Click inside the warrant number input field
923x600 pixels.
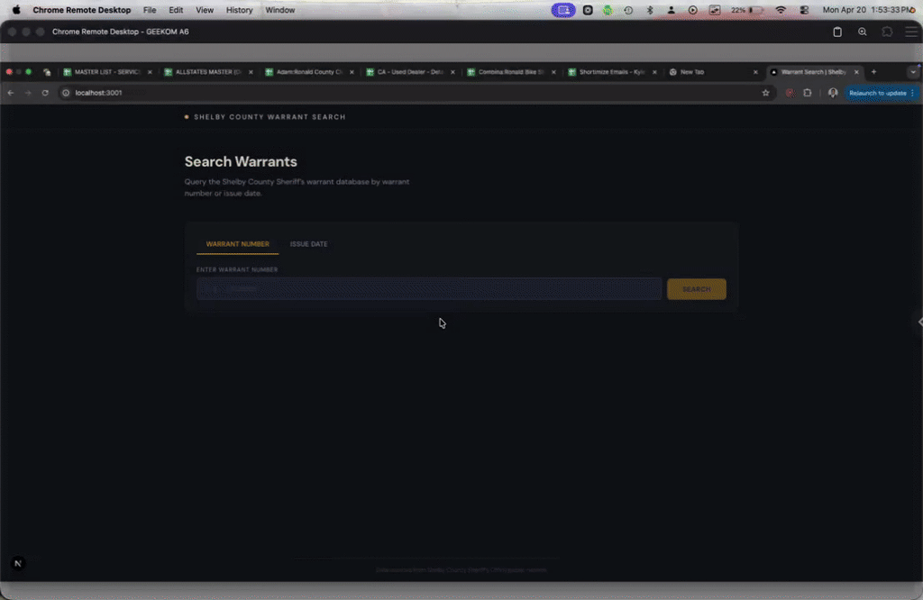[x=428, y=288]
